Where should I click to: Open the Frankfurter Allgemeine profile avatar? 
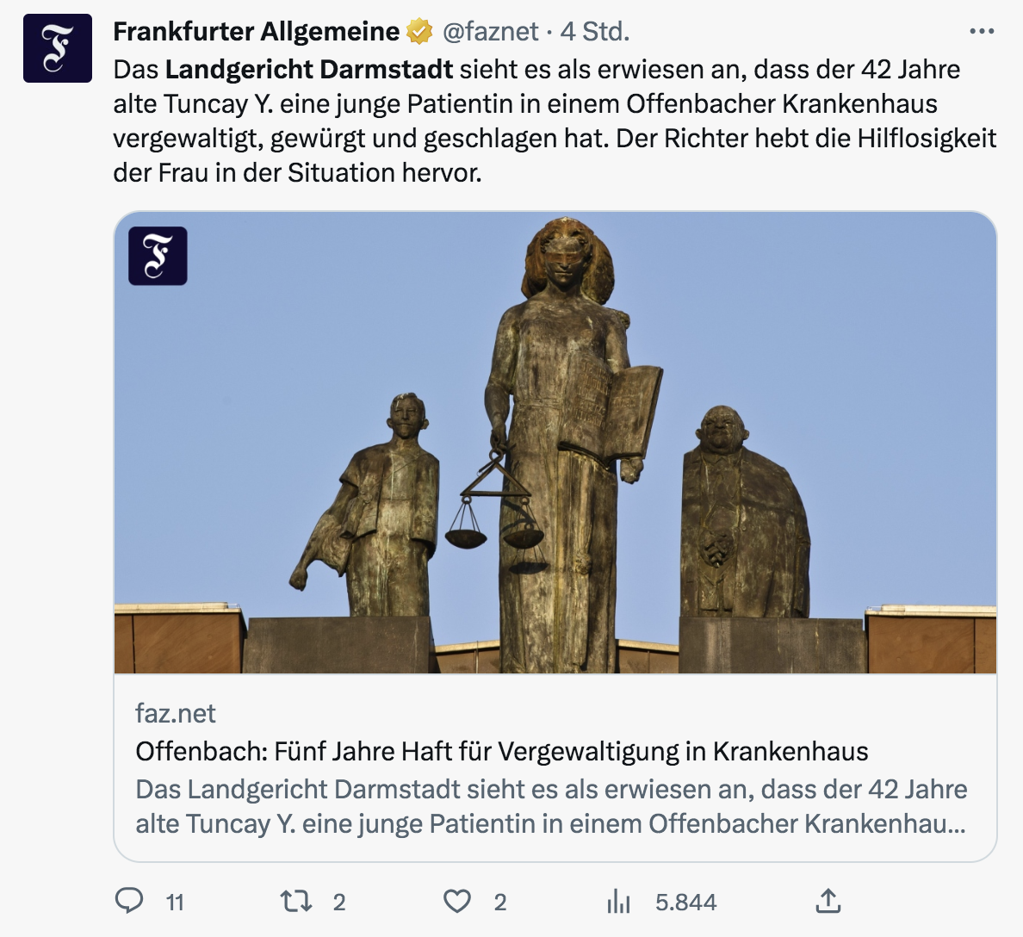(58, 48)
